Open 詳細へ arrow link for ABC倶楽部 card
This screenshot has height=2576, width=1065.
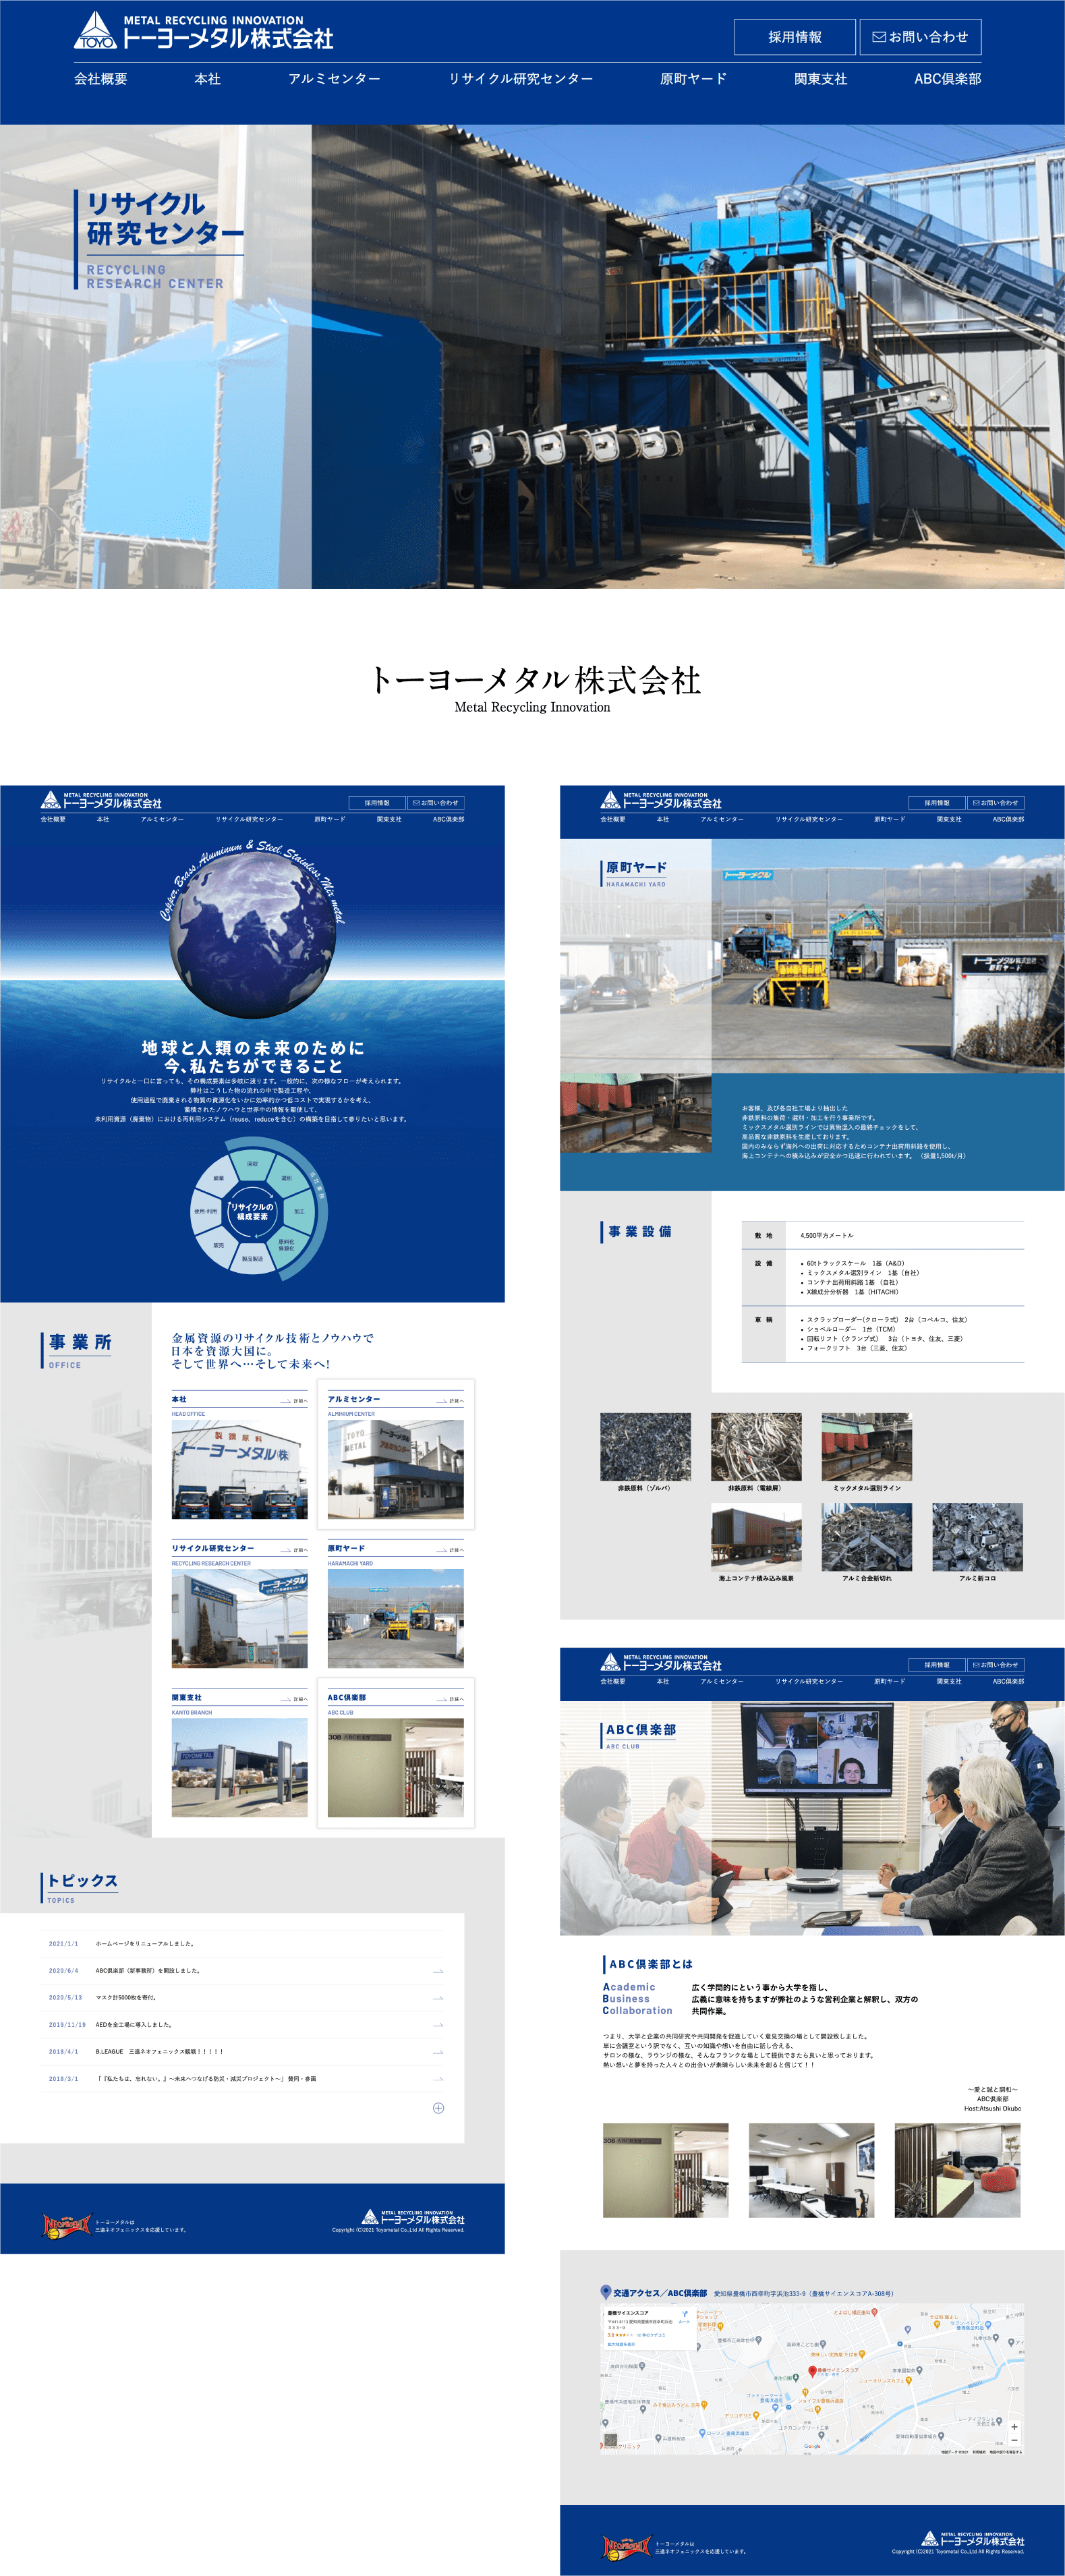point(449,1699)
